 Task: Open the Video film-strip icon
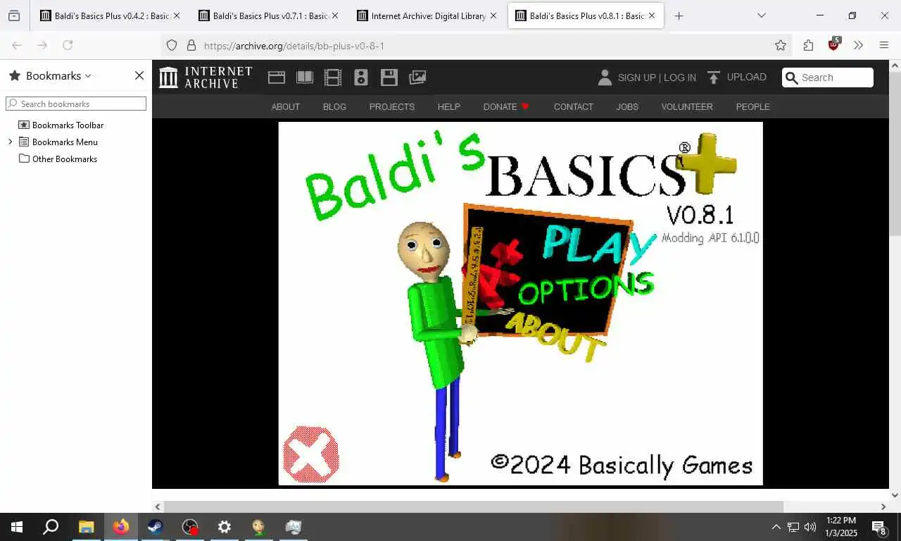pyautogui.click(x=333, y=77)
